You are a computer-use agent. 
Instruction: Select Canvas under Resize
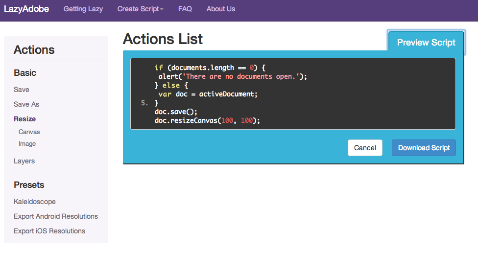coord(29,132)
